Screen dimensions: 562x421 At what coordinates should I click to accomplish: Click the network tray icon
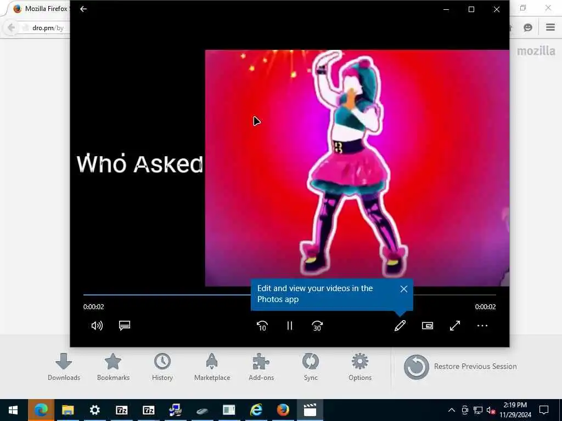[x=478, y=410]
